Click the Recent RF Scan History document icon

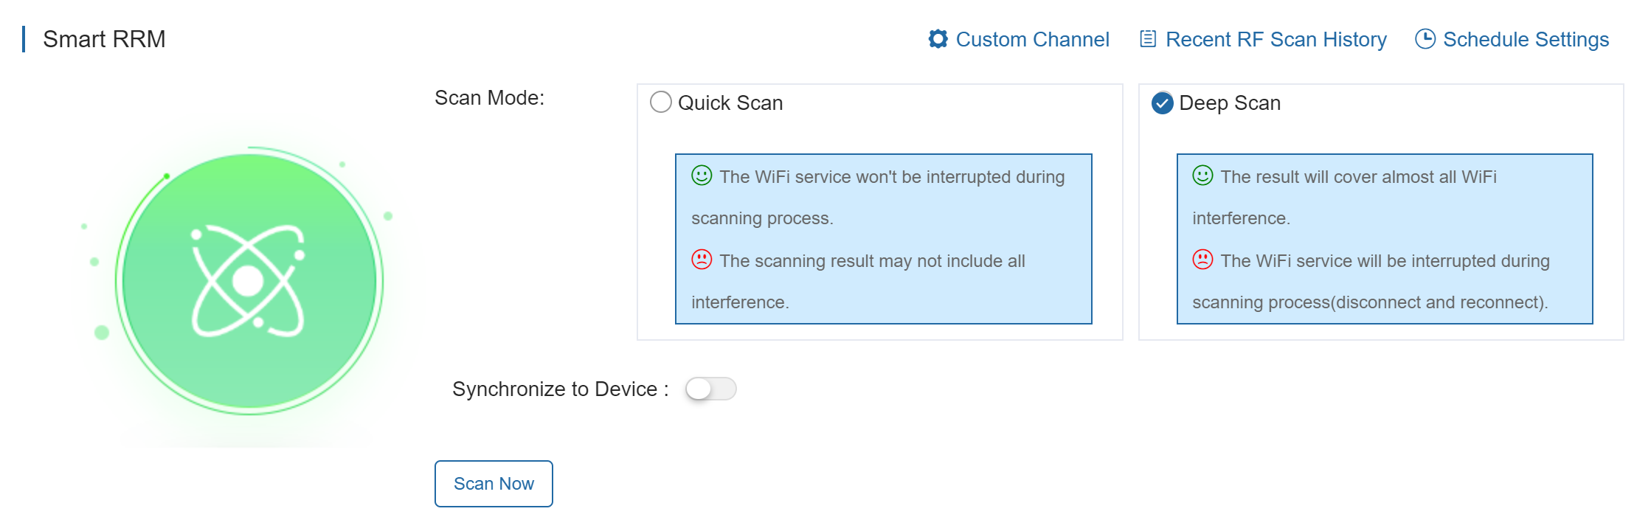tap(1148, 39)
